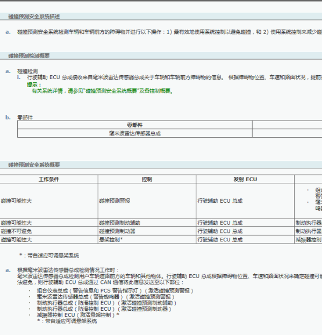Click the "碰撞检测" item label
This screenshot has width=322, height=335.
pos(27,71)
